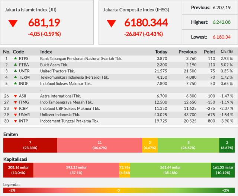Click the red down arrow next to INTP
The height and width of the screenshot is (196, 238).
pos(15,121)
